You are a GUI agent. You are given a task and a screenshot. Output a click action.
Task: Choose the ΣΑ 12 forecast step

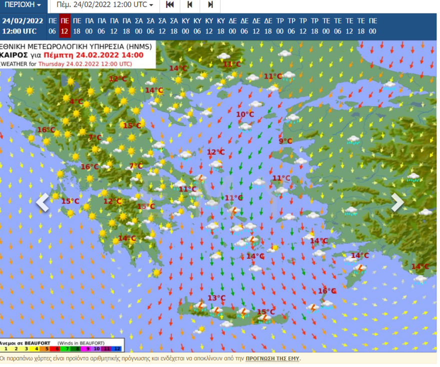(162, 26)
